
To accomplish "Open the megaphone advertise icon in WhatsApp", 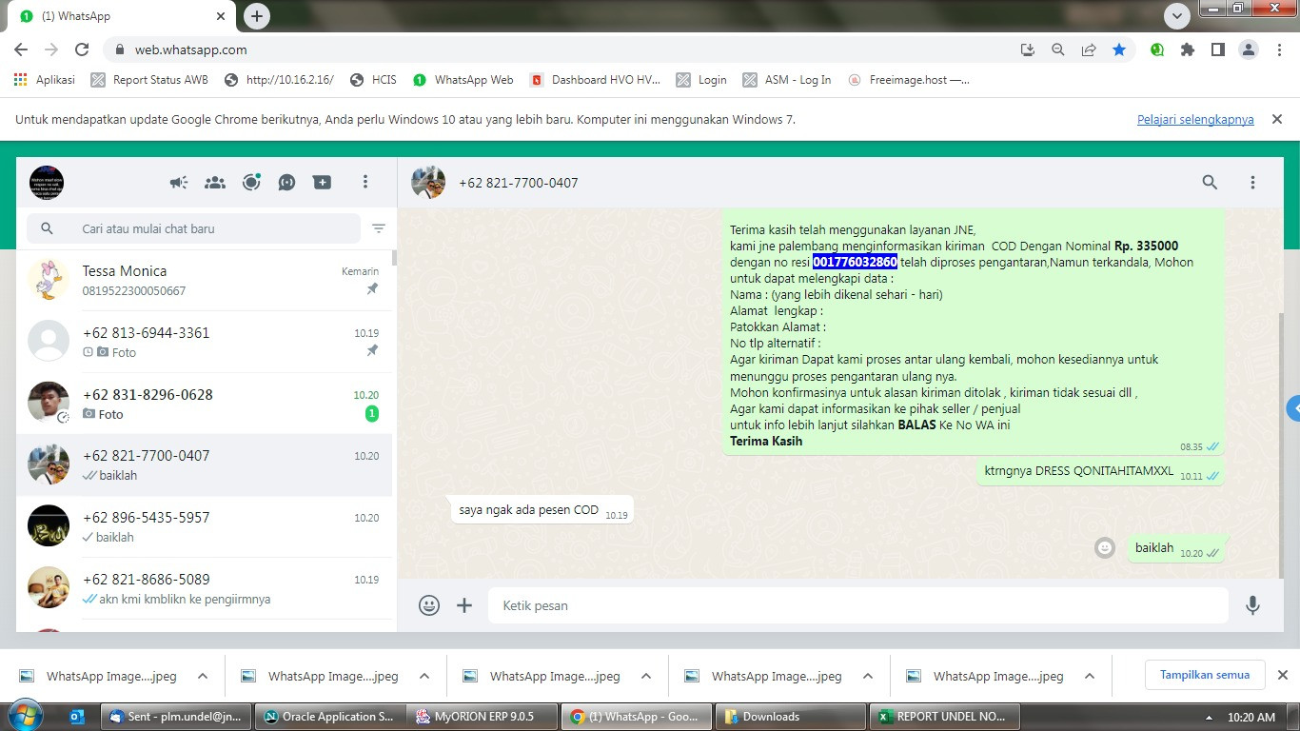I will (x=179, y=183).
